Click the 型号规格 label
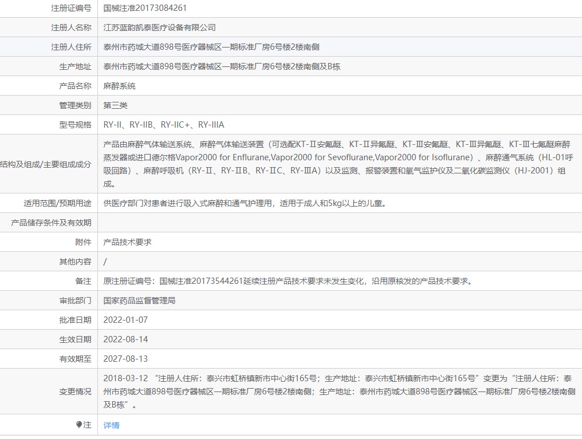 [75, 125]
